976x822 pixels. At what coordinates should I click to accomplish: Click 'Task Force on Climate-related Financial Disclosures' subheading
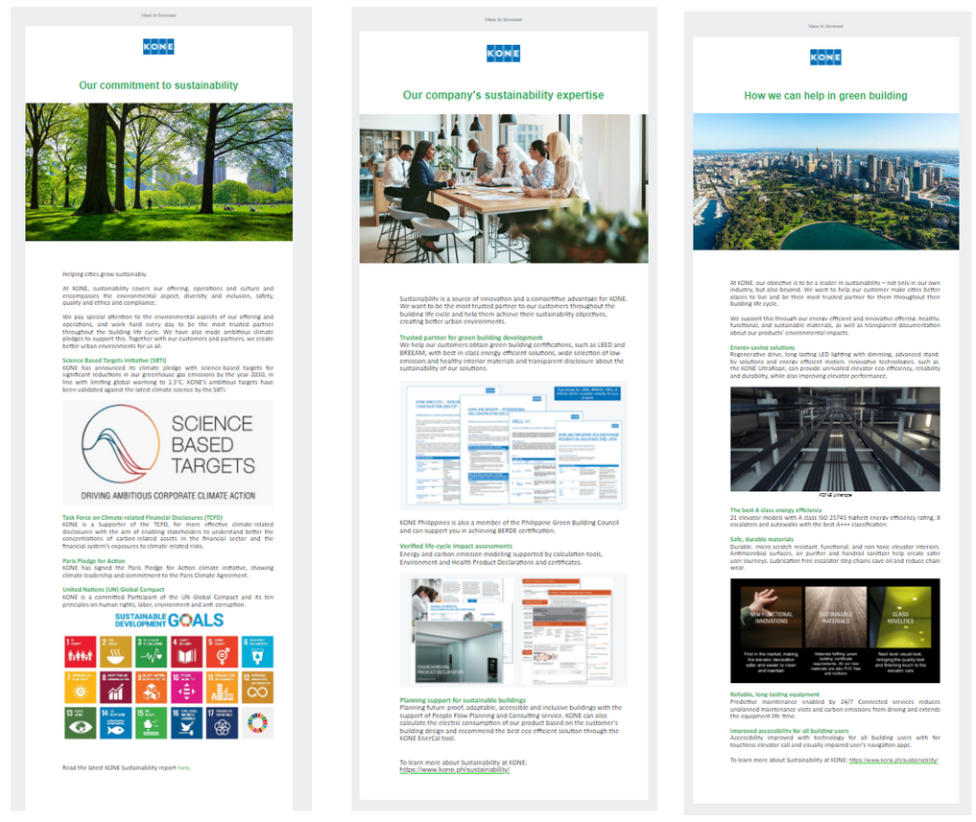click(143, 517)
